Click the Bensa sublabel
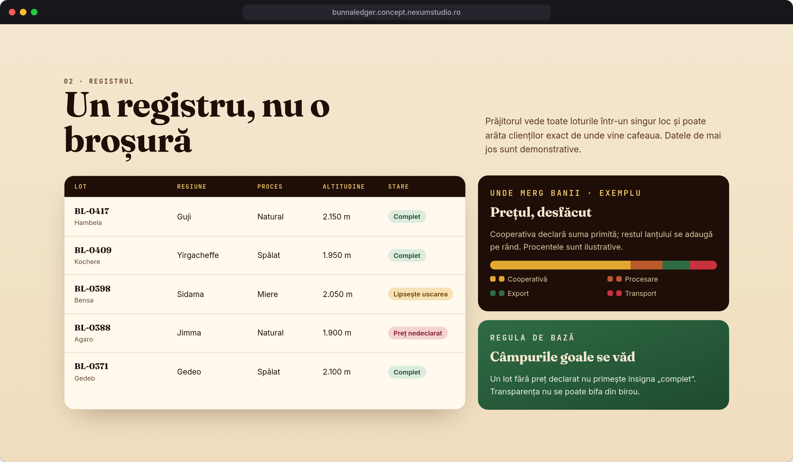793x462 pixels. (84, 301)
